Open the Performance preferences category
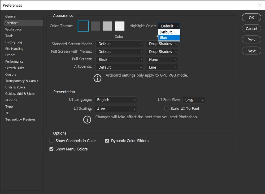 pos(24,61)
